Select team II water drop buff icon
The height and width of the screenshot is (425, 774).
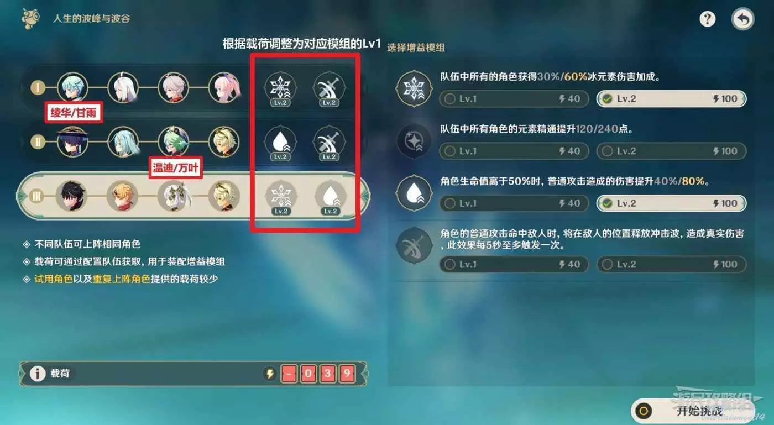point(280,142)
